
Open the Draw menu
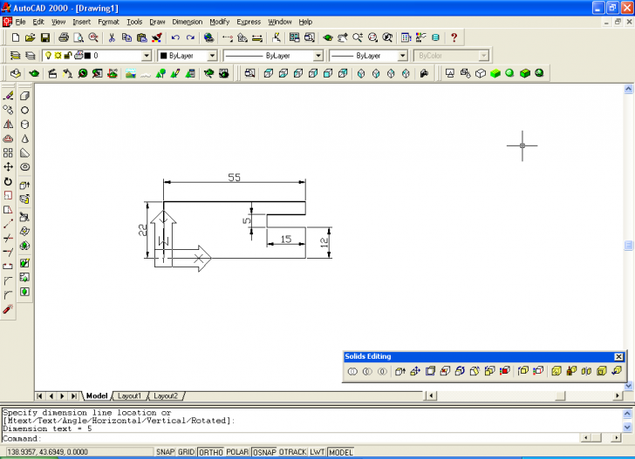point(157,22)
